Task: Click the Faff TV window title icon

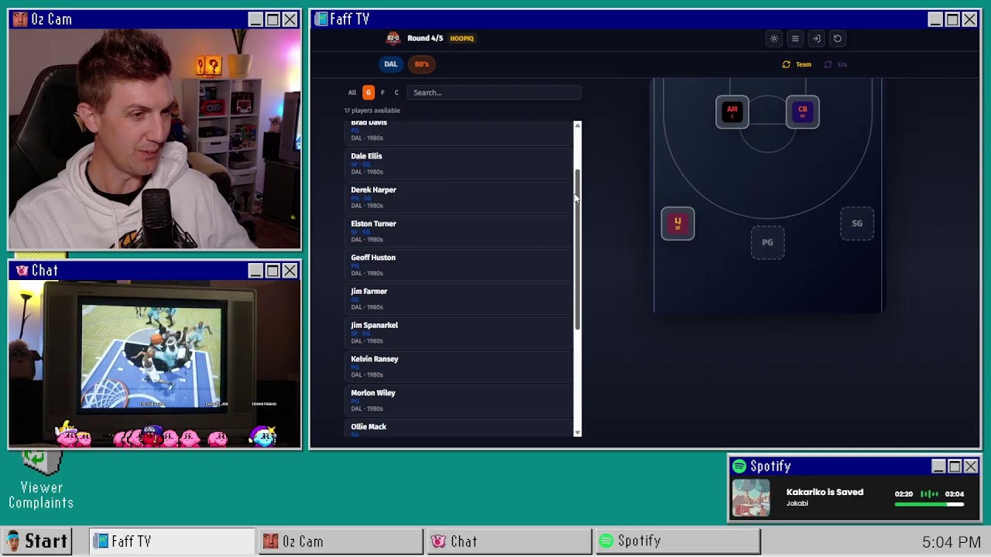Action: [321, 19]
